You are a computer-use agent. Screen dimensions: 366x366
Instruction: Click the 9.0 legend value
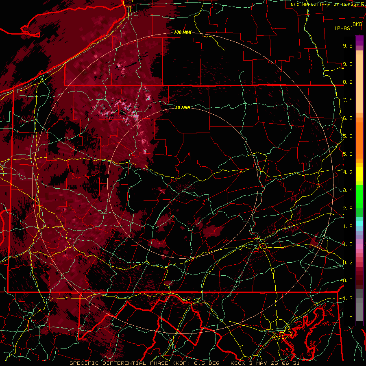[348, 64]
